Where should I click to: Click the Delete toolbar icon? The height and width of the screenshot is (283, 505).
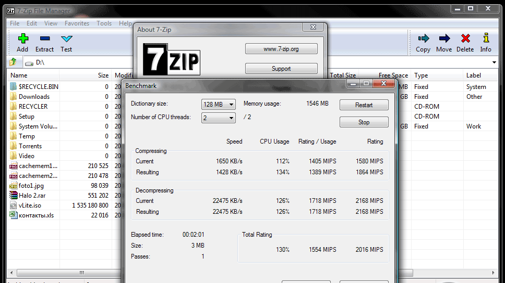[465, 38]
